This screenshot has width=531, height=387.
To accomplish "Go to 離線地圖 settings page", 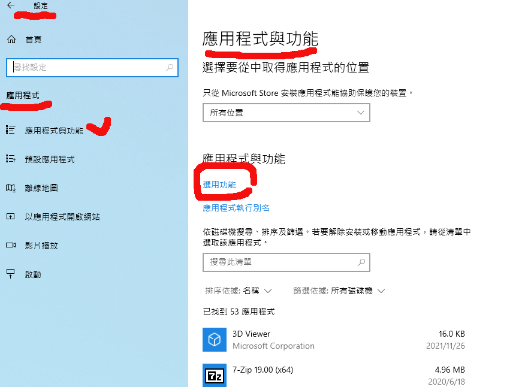I will [41, 188].
